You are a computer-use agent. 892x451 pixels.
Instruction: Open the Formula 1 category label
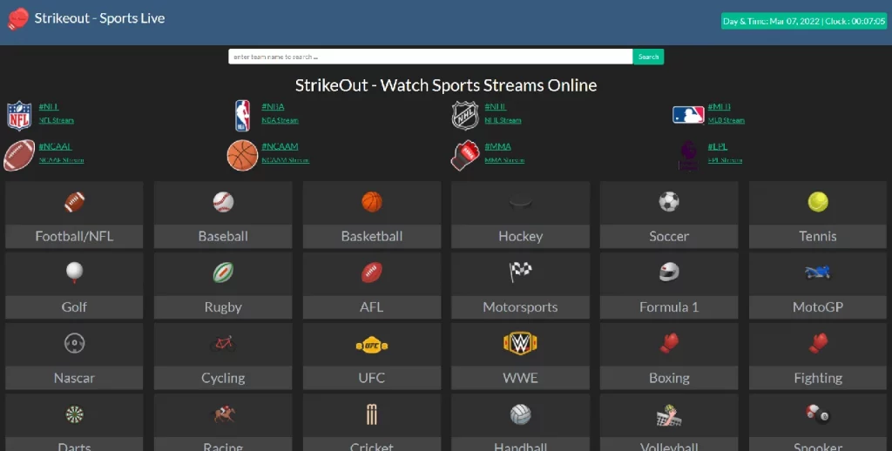click(x=669, y=307)
